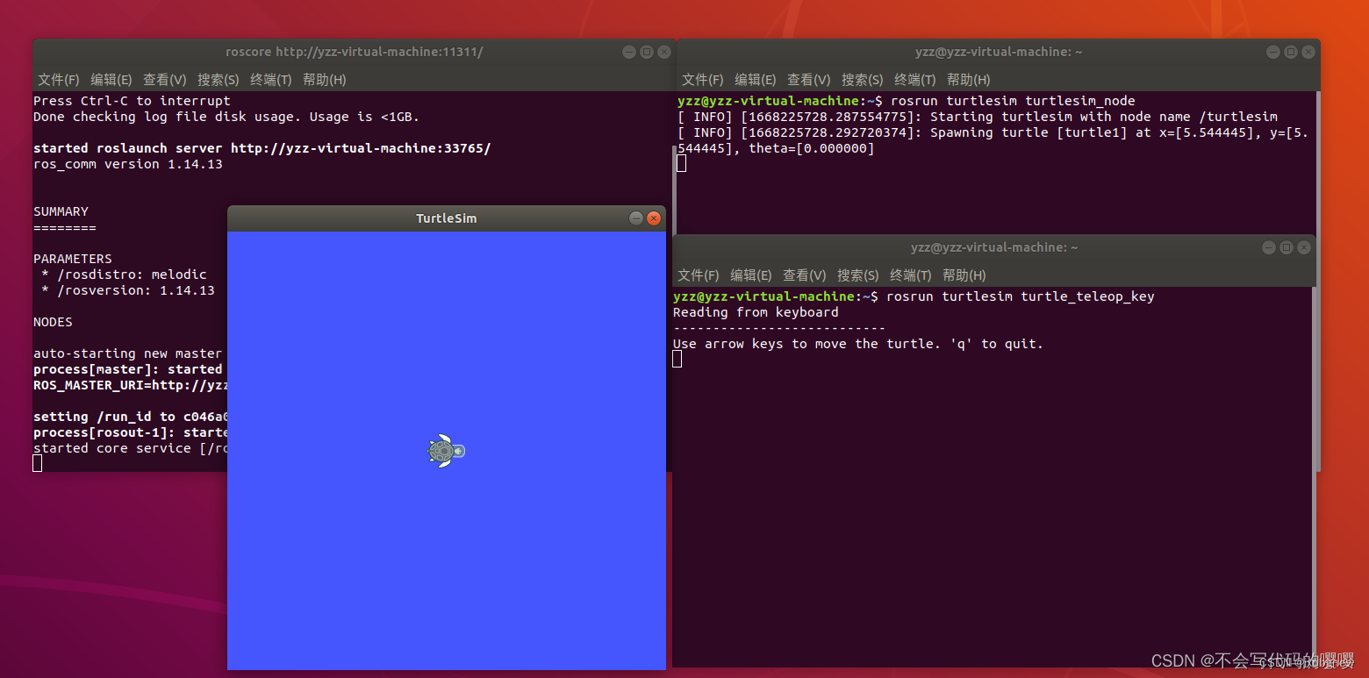The height and width of the screenshot is (678, 1369).
Task: Open 帮助(H) menu in turtlesim_node terminal
Action: pos(969,80)
